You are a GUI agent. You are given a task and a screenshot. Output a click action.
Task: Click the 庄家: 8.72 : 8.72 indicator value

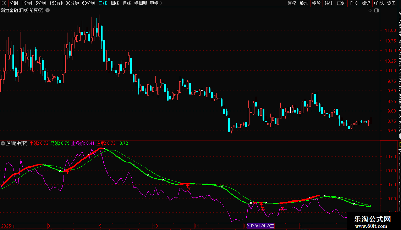tap(112, 143)
